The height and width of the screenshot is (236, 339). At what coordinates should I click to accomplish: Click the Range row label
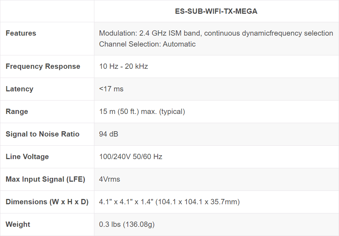pos(17,111)
